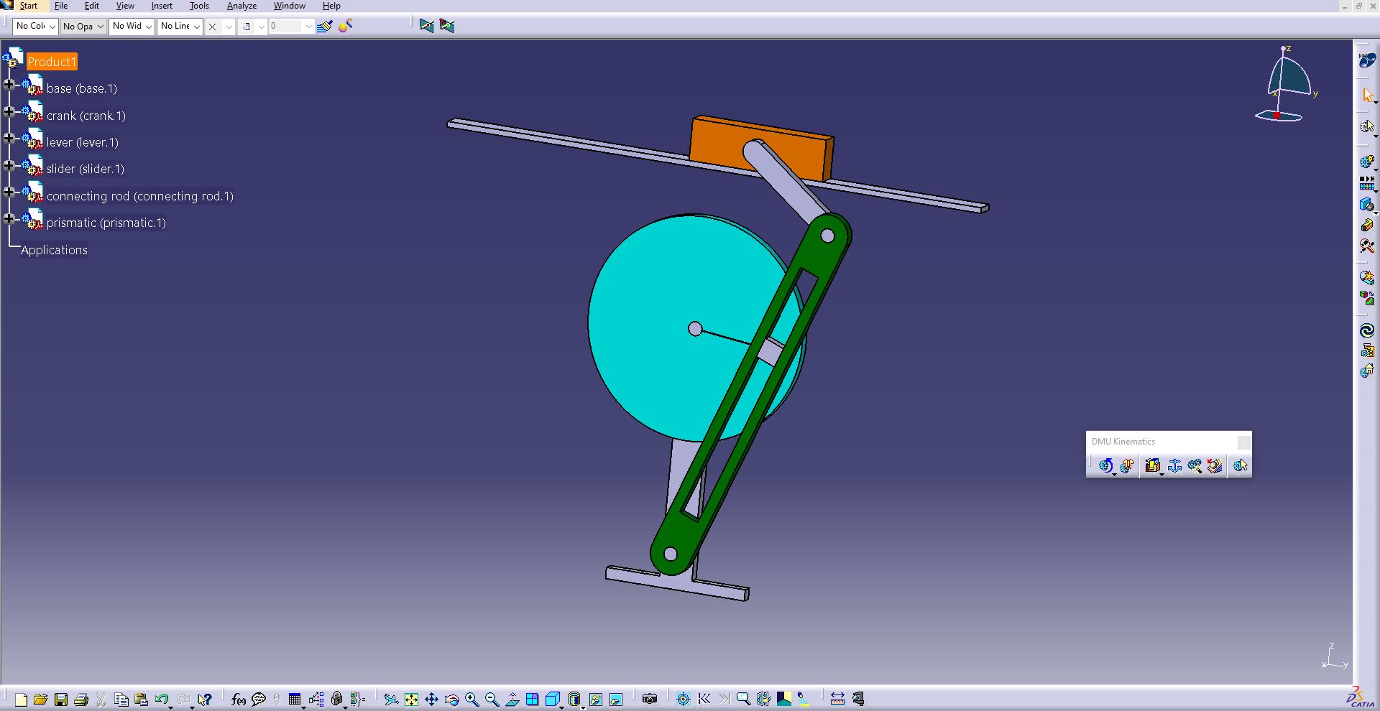Save the document with the floppy icon

click(61, 699)
